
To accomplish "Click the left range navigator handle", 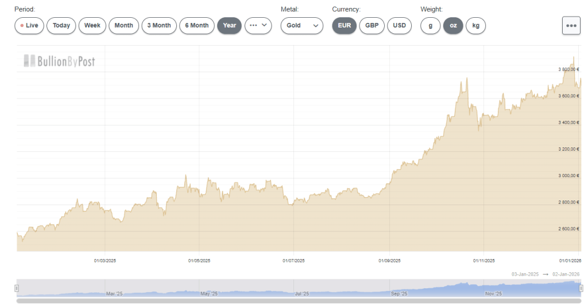I will pyautogui.click(x=17, y=288).
